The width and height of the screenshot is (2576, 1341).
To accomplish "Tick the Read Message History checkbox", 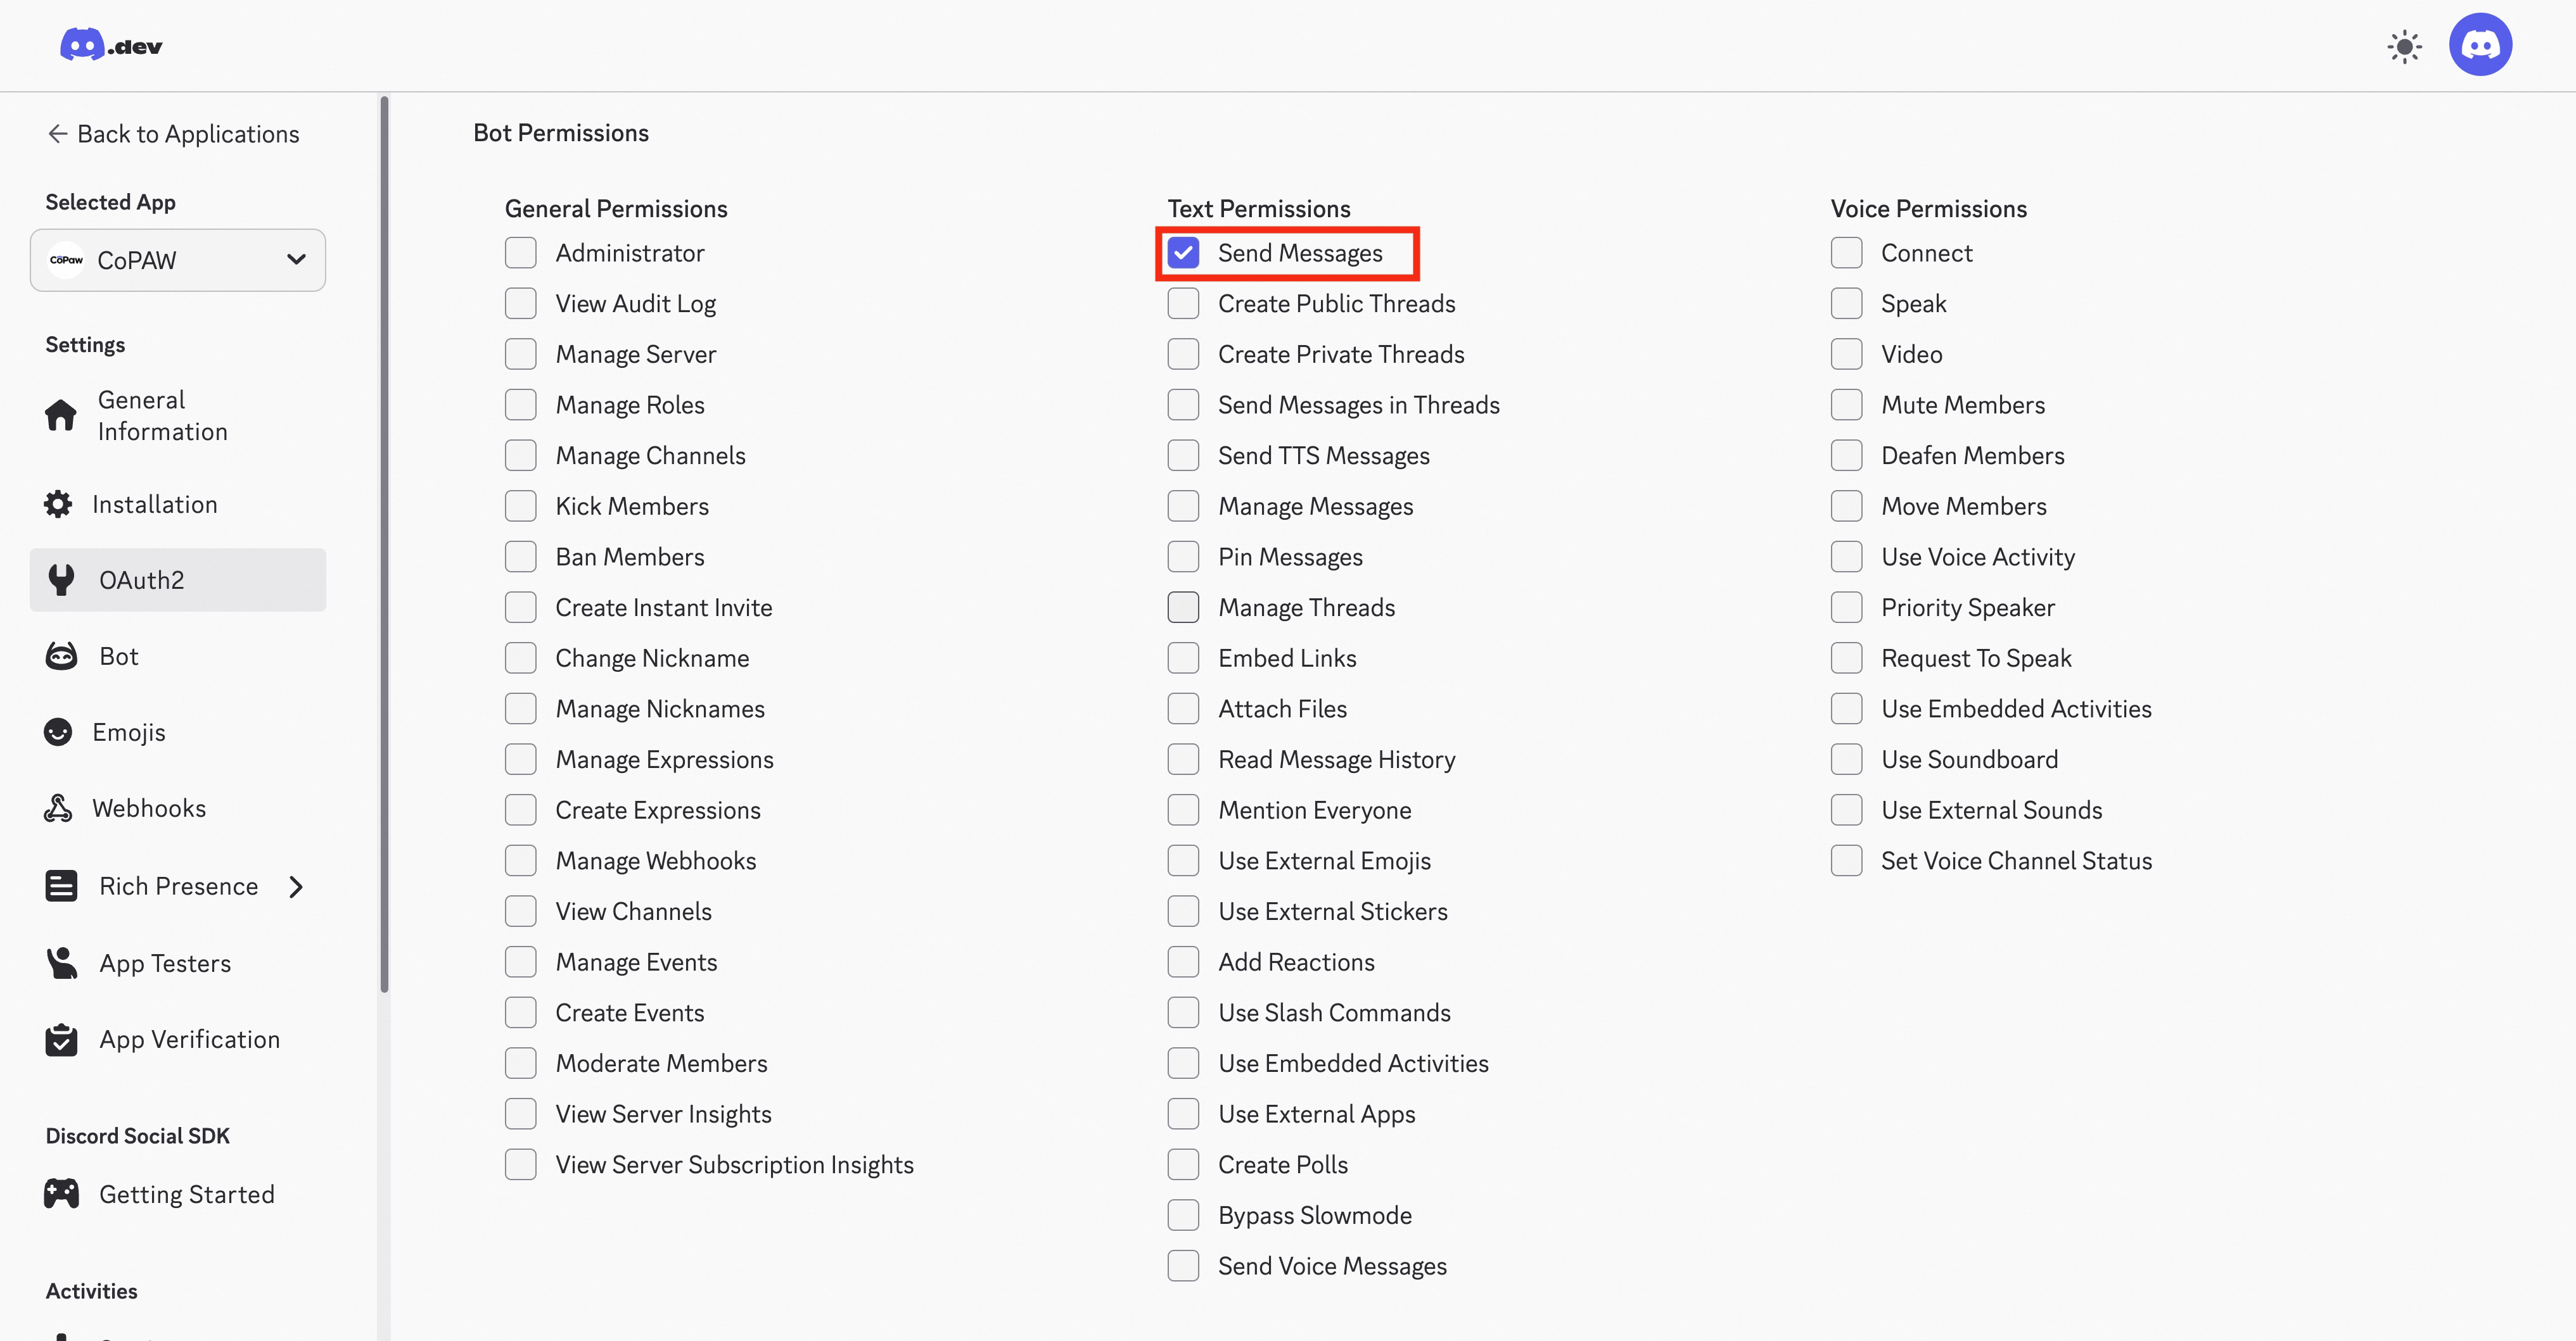I will point(1183,759).
